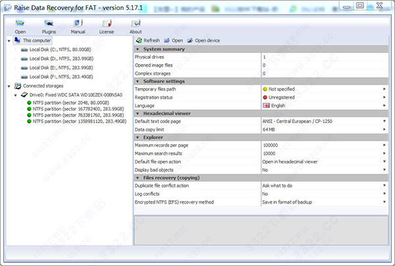Collapse Files recovery (copying) section
Image resolution: width=395 pixels, height=266 pixels.
click(x=138, y=178)
